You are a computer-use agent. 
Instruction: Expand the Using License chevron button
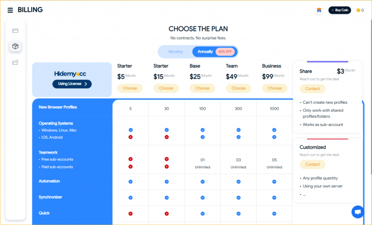(x=72, y=84)
